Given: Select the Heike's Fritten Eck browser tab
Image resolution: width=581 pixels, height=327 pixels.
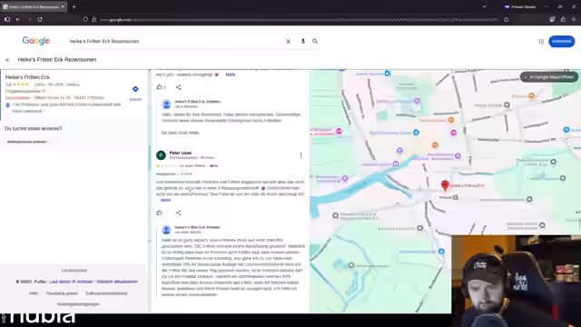Looking at the screenshot, I should (x=34, y=6).
